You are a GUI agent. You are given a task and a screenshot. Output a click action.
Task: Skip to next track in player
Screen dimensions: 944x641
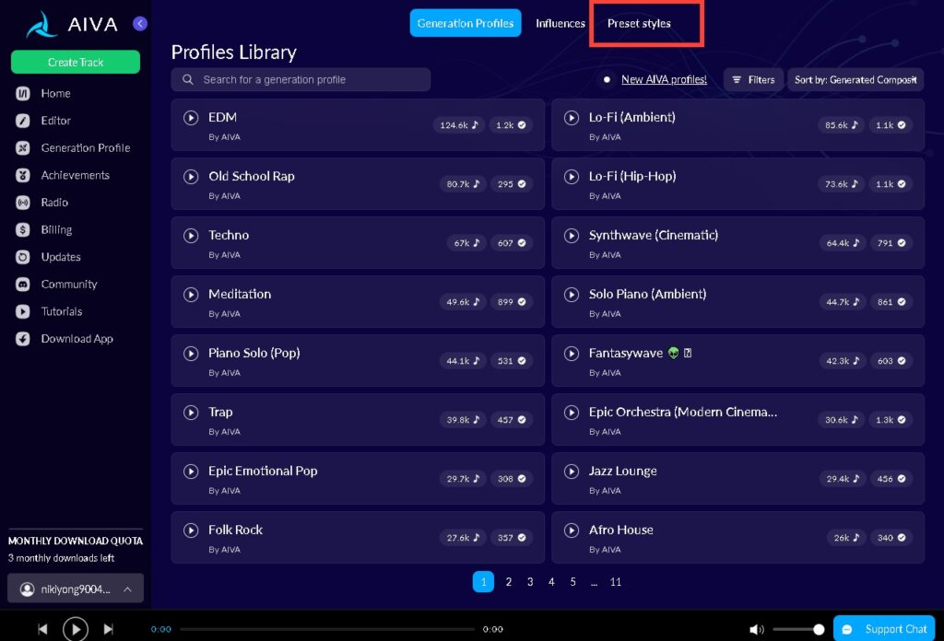pos(108,629)
